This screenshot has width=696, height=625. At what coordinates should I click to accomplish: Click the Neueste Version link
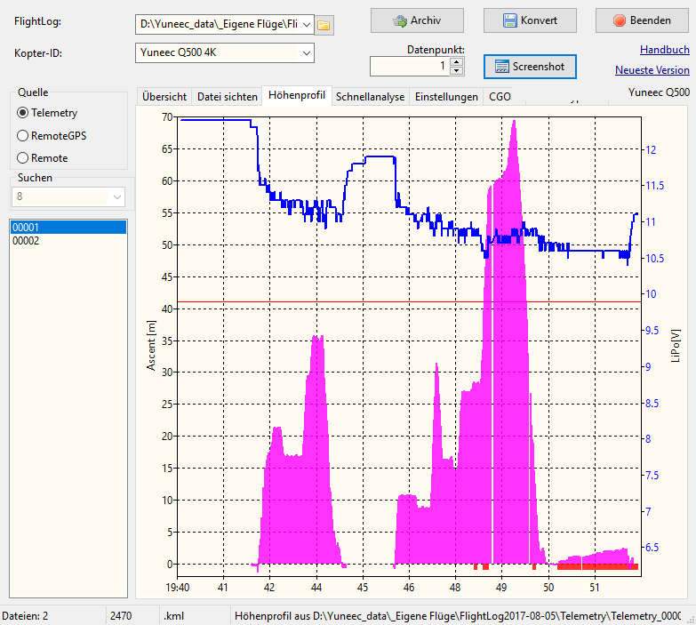coord(652,70)
